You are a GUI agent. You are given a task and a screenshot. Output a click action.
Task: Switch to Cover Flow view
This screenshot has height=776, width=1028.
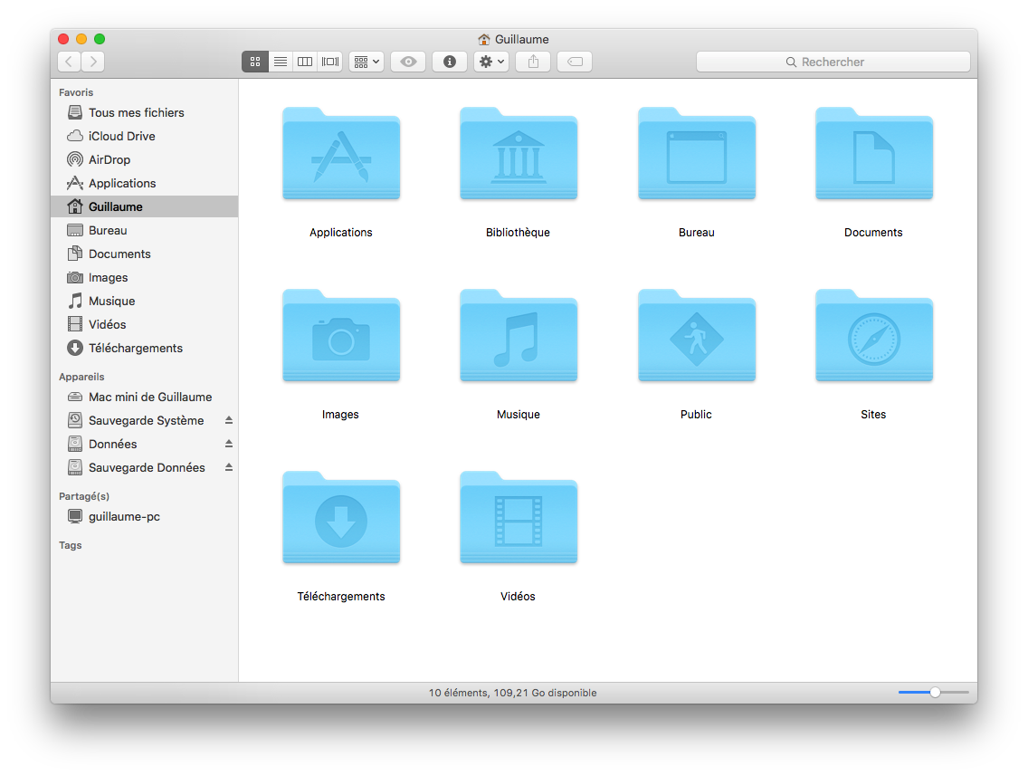point(330,62)
